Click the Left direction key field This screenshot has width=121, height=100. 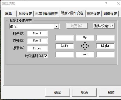click(x=65, y=46)
